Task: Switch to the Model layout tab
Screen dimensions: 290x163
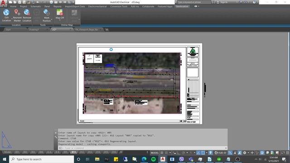Action: click(x=7, y=152)
